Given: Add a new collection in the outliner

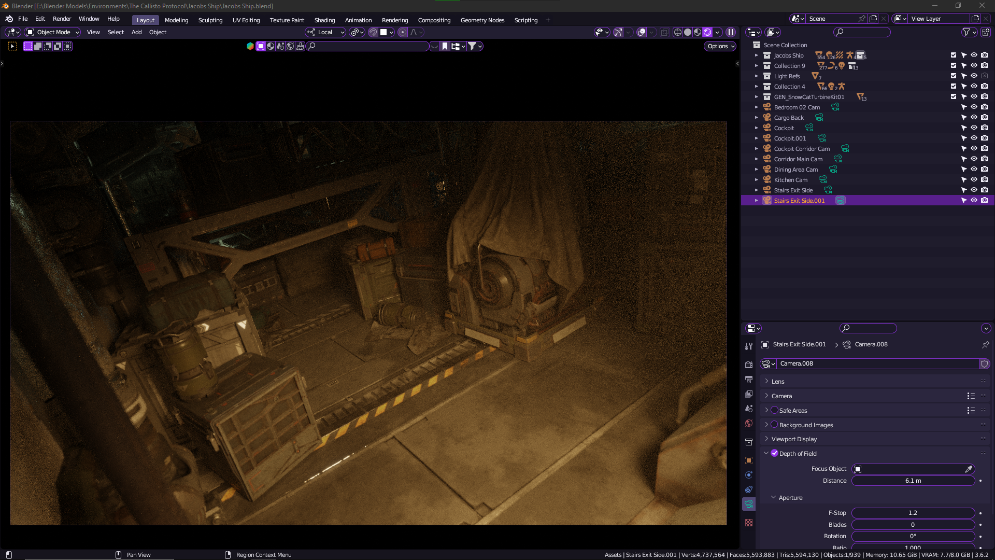Looking at the screenshot, I should 985,32.
